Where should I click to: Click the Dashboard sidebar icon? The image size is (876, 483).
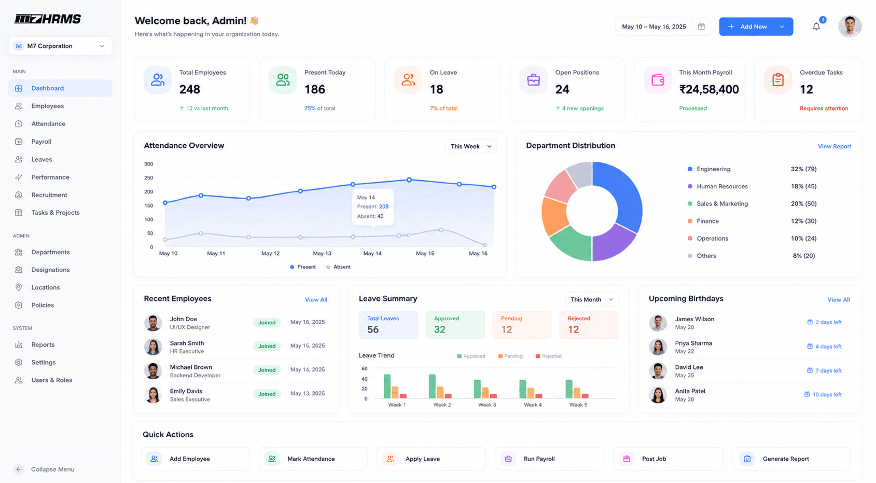point(19,88)
